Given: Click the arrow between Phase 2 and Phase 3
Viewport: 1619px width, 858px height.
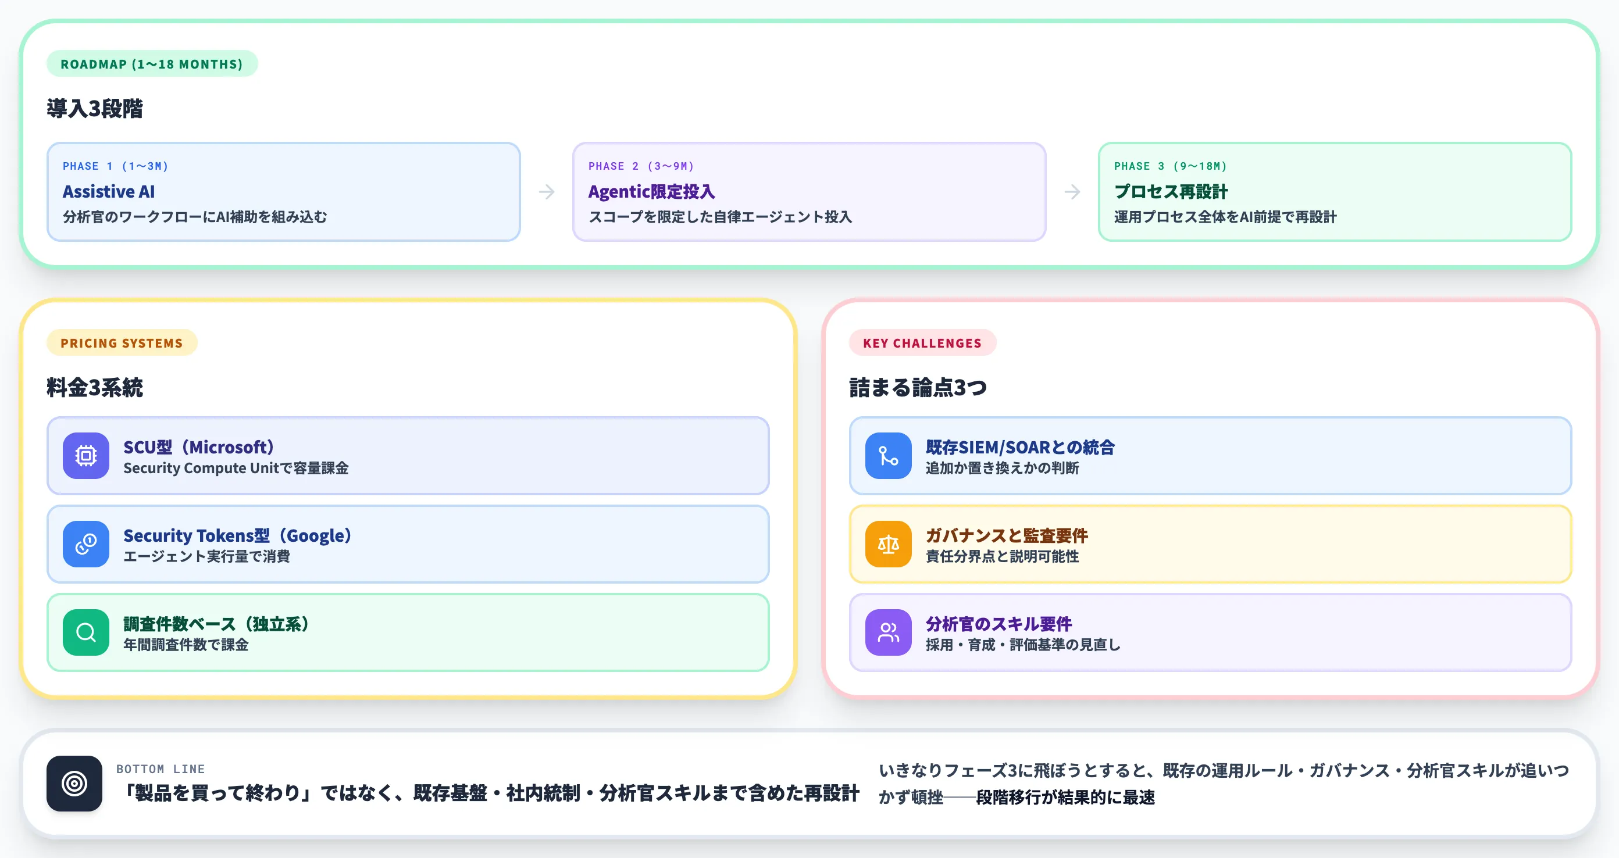Looking at the screenshot, I should (1072, 192).
